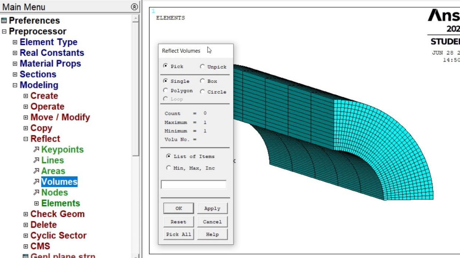Collapse the Preprocessor tree node
This screenshot has height=258, width=460.
coord(4,32)
